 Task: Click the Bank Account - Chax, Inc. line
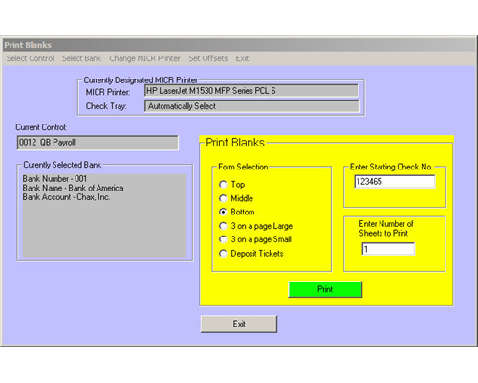(x=66, y=197)
